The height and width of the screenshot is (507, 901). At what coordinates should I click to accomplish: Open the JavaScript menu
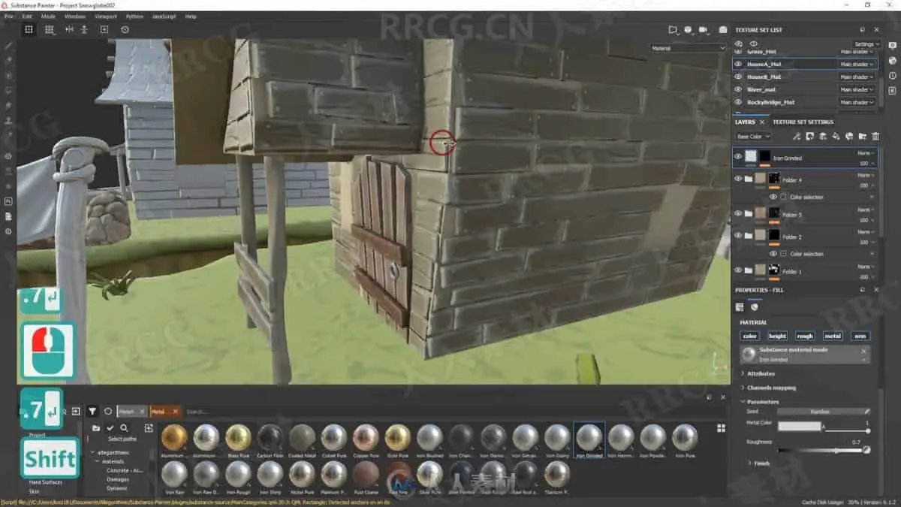pyautogui.click(x=164, y=16)
